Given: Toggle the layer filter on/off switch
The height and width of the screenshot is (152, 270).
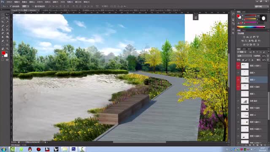Looking at the screenshot, I should pos(268,52).
